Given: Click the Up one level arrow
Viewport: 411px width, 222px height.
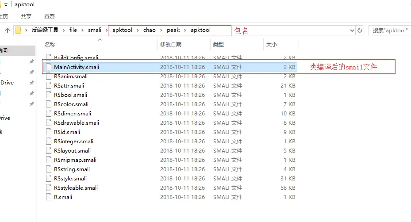Looking at the screenshot, I should (8, 31).
